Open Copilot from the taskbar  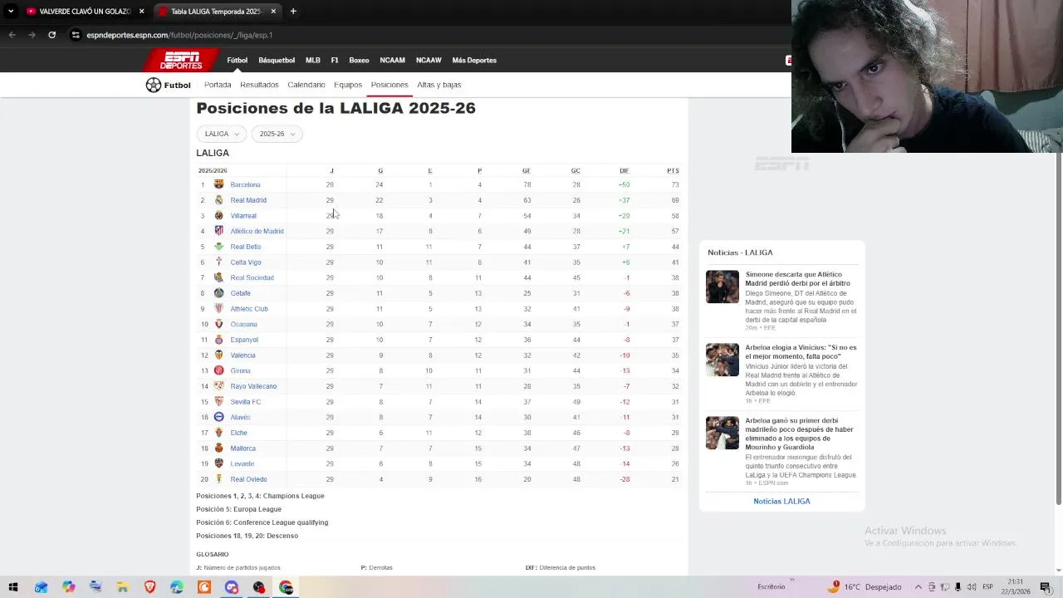pyautogui.click(x=68, y=587)
